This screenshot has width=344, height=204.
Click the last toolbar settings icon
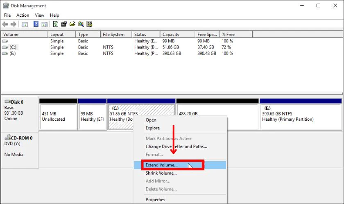point(89,24)
